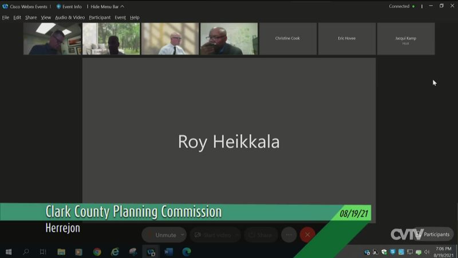Image resolution: width=458 pixels, height=258 pixels.
Task: Open the more options ellipsis button
Action: [x=289, y=235]
